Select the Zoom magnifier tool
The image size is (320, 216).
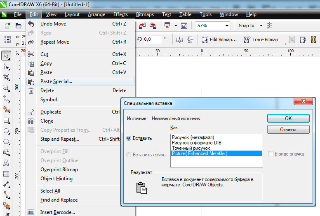coord(7,88)
